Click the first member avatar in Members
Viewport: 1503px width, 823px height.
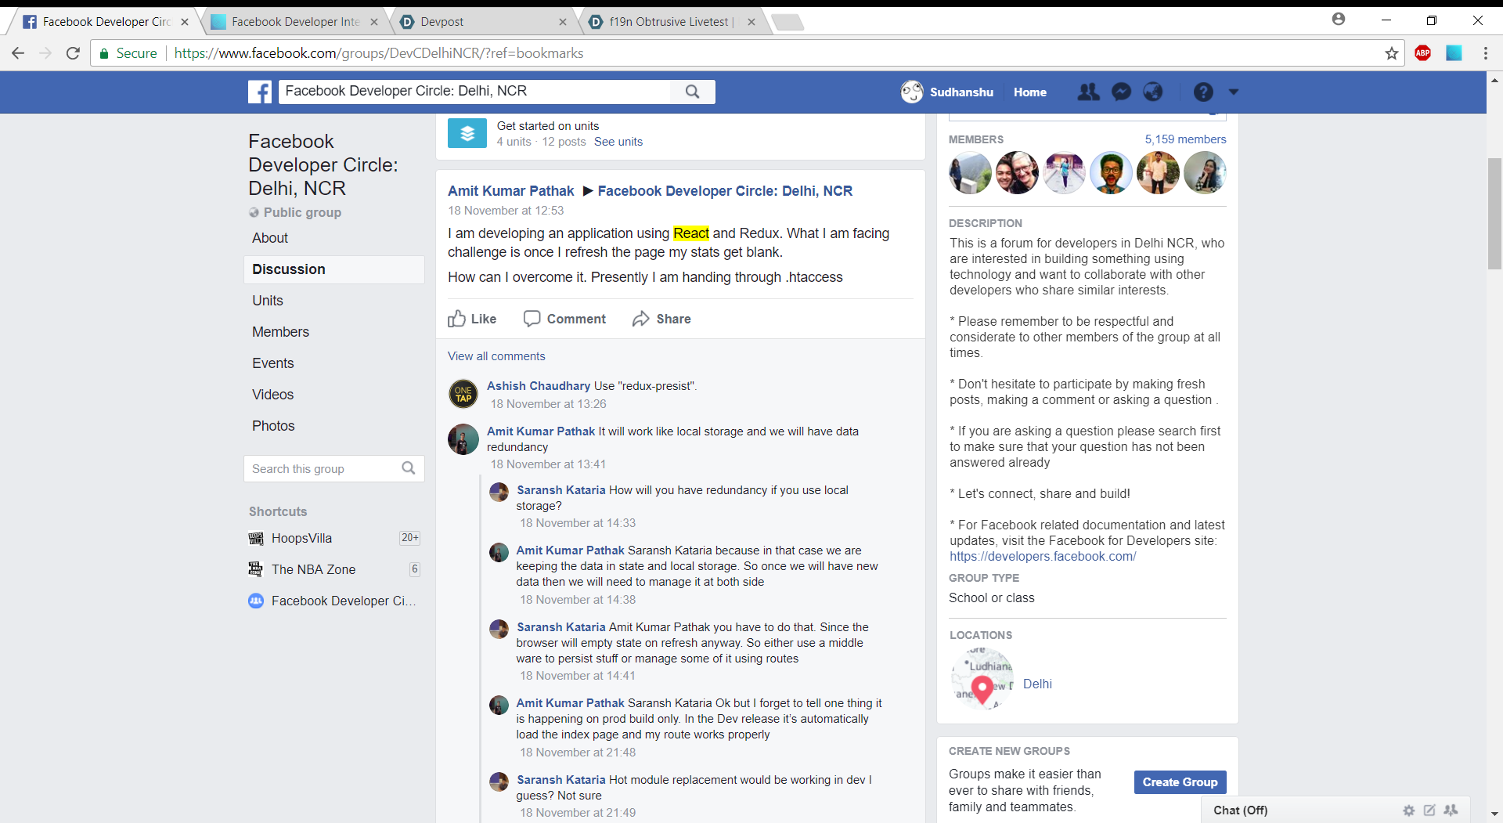coord(970,172)
